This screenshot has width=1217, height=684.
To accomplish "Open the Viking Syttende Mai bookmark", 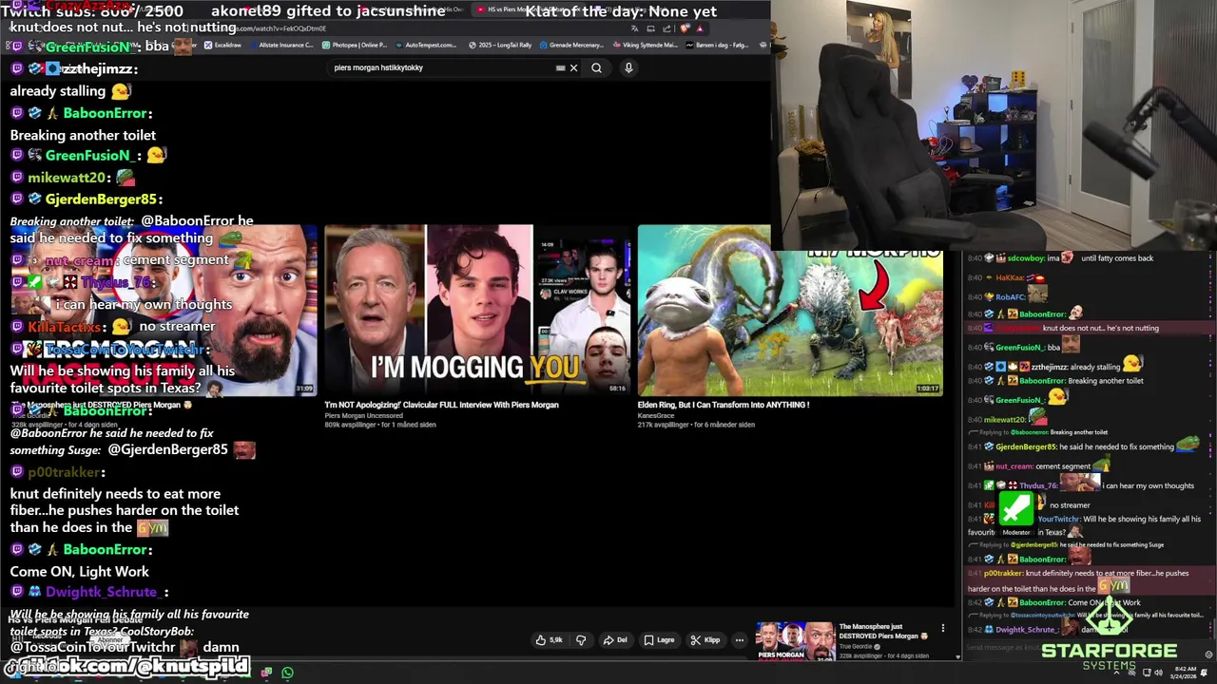I will coord(645,45).
